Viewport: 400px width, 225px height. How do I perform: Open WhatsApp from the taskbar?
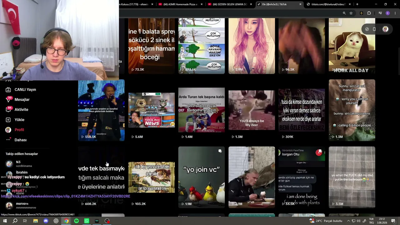87,221
